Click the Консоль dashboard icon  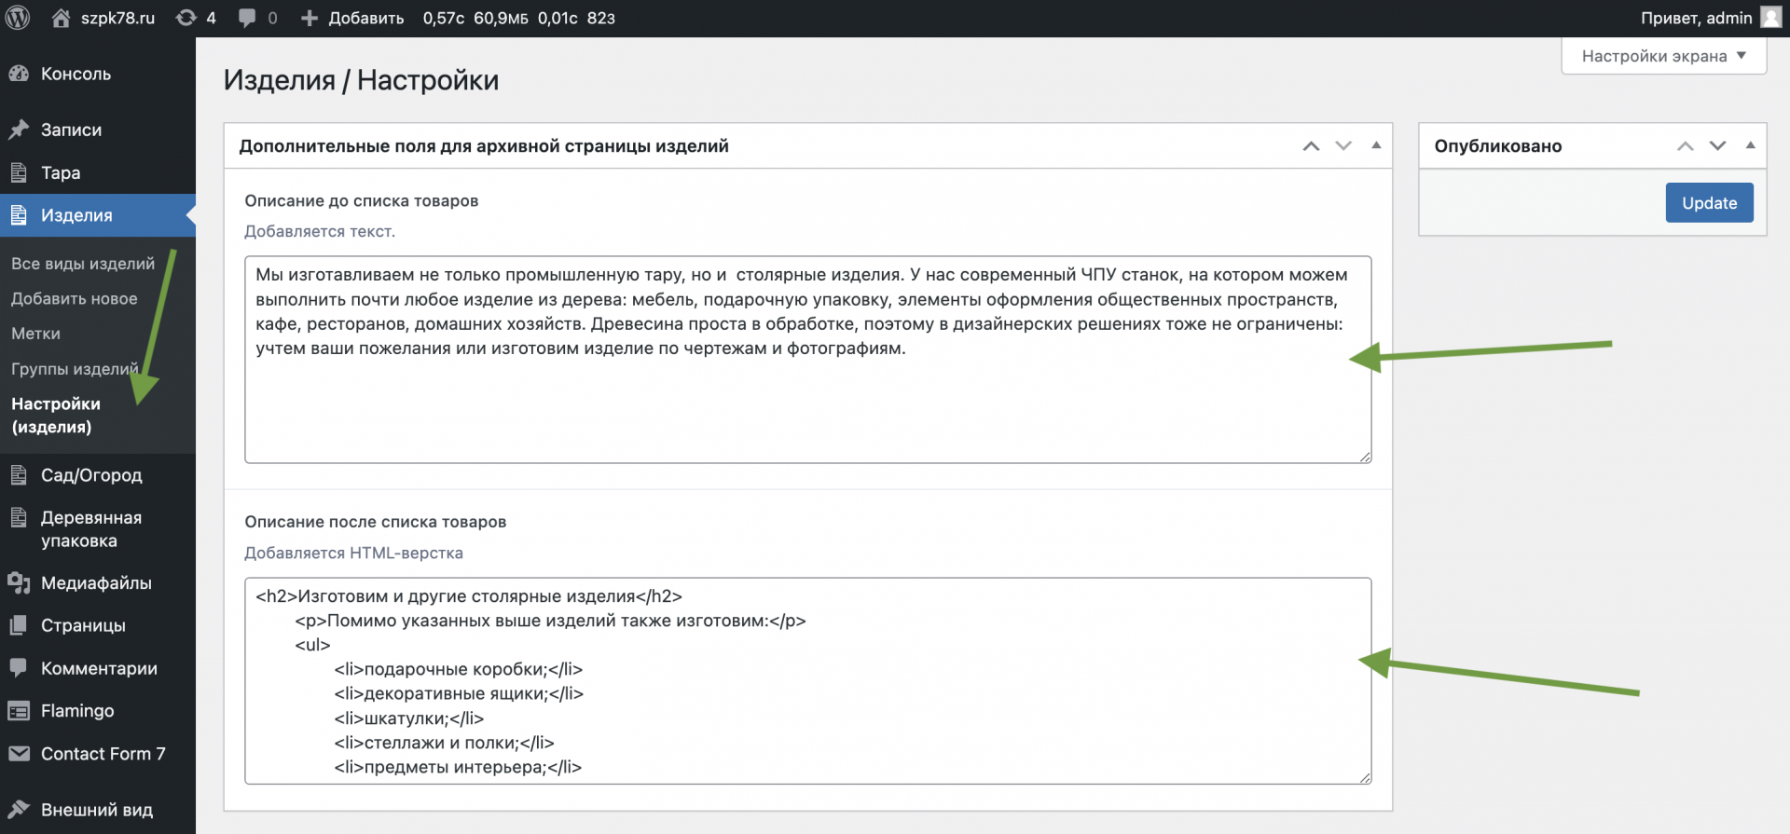pyautogui.click(x=19, y=74)
